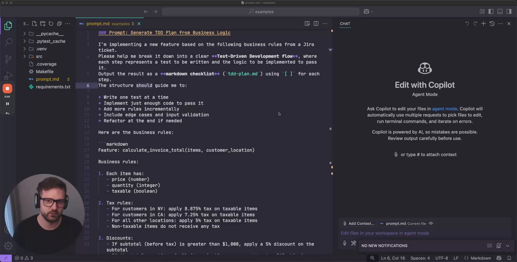This screenshot has height=262, width=517.
Task: Change the Spaces: 4 indentation setting
Action: [420, 258]
